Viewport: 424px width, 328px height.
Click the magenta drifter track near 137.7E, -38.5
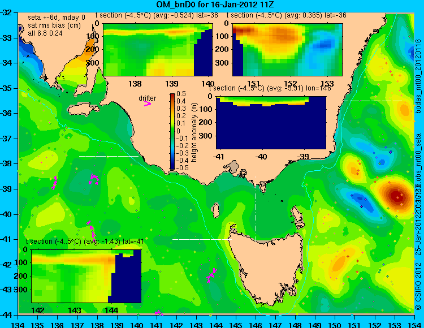click(93, 179)
